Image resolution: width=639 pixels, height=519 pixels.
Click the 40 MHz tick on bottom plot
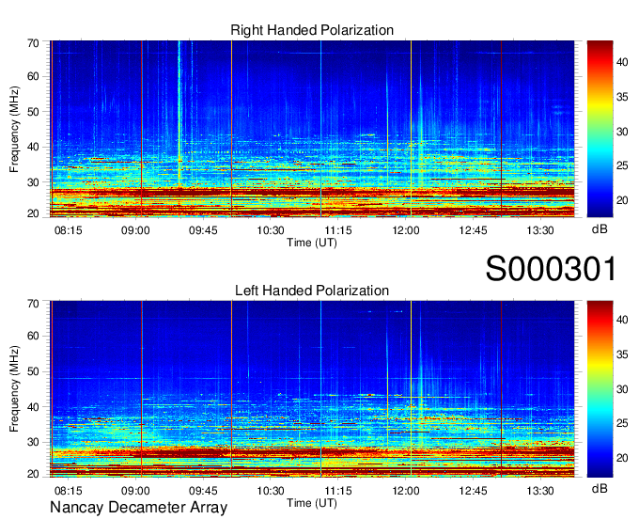click(33, 407)
